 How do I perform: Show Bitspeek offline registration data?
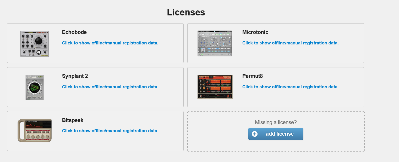click(110, 131)
